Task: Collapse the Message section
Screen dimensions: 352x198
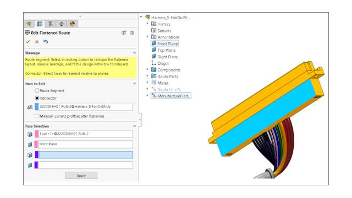Action: [134, 53]
